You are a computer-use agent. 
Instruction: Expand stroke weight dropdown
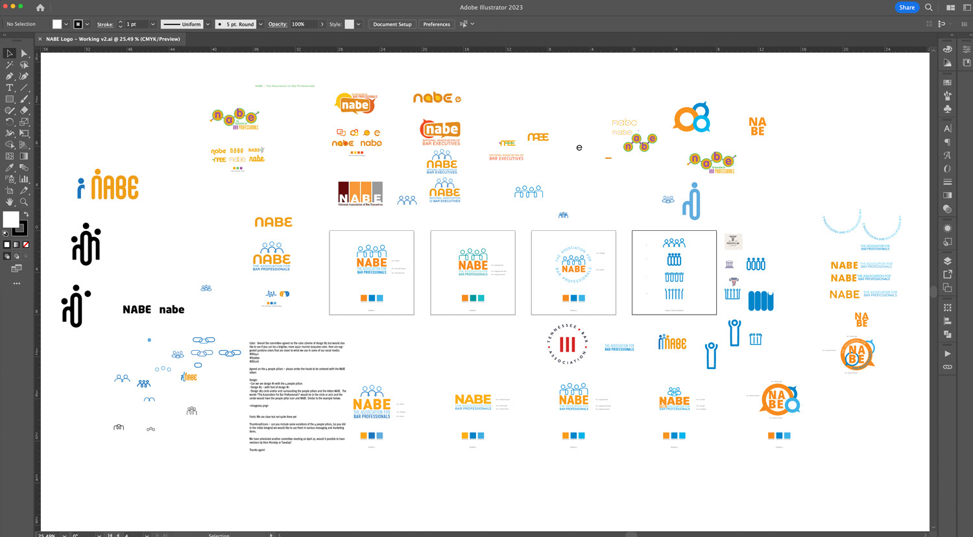[153, 24]
